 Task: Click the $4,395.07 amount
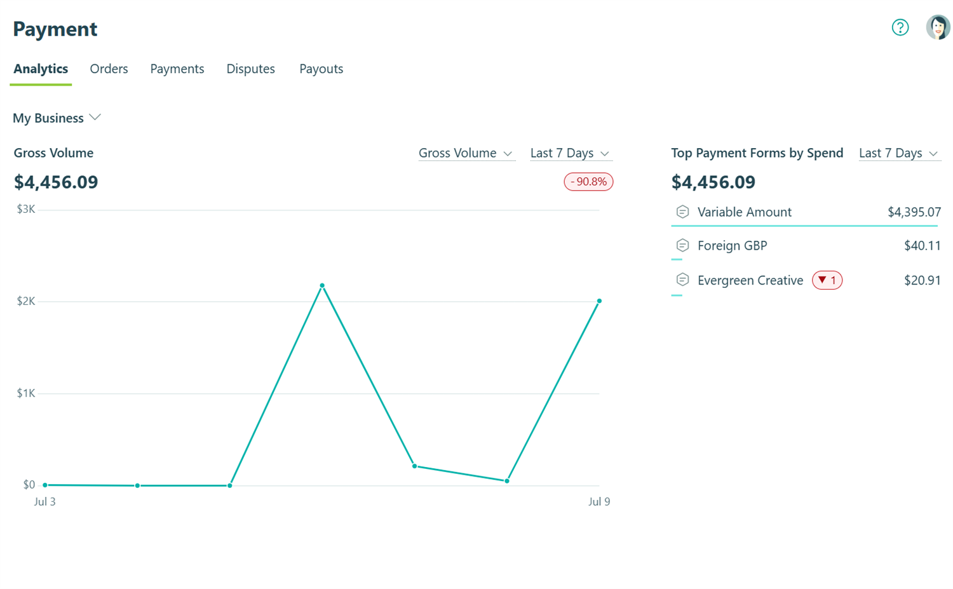click(914, 212)
